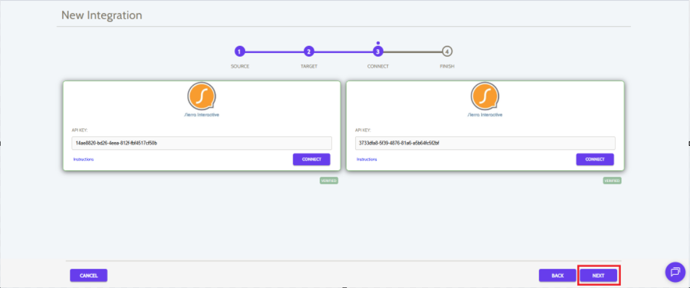690x288 pixels.
Task: Go to step 2 Target circle
Action: click(309, 52)
